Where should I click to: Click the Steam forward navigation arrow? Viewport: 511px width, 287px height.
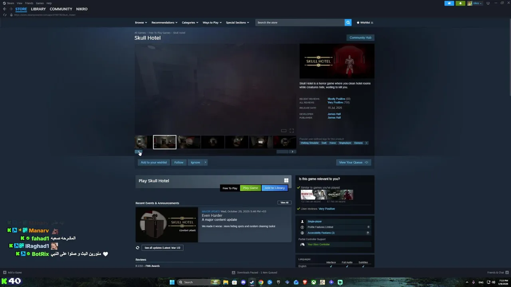[x=10, y=9]
